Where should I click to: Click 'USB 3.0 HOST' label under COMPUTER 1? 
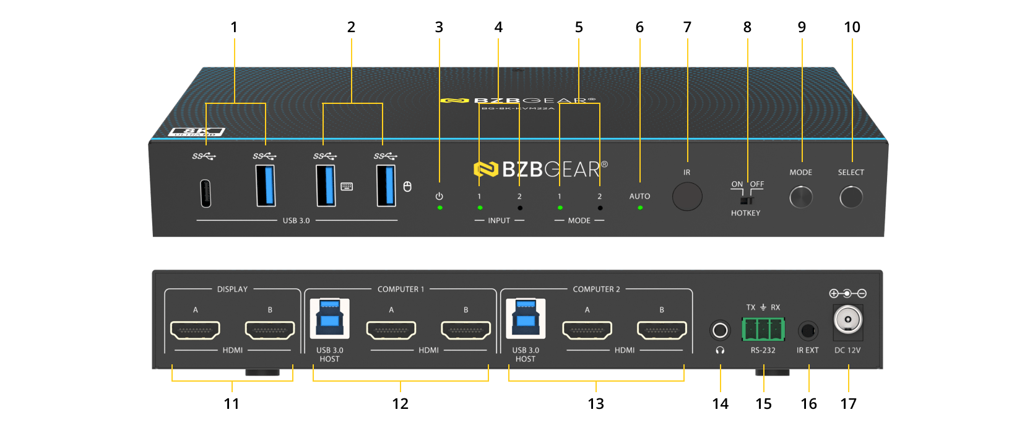click(x=330, y=354)
